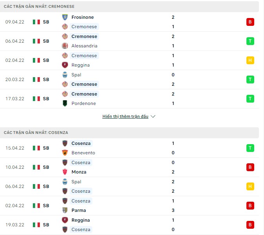This screenshot has width=264, height=235.
Task: Expand the chevron beside Hiển thị thêm trận đấu
Action: click(153, 117)
